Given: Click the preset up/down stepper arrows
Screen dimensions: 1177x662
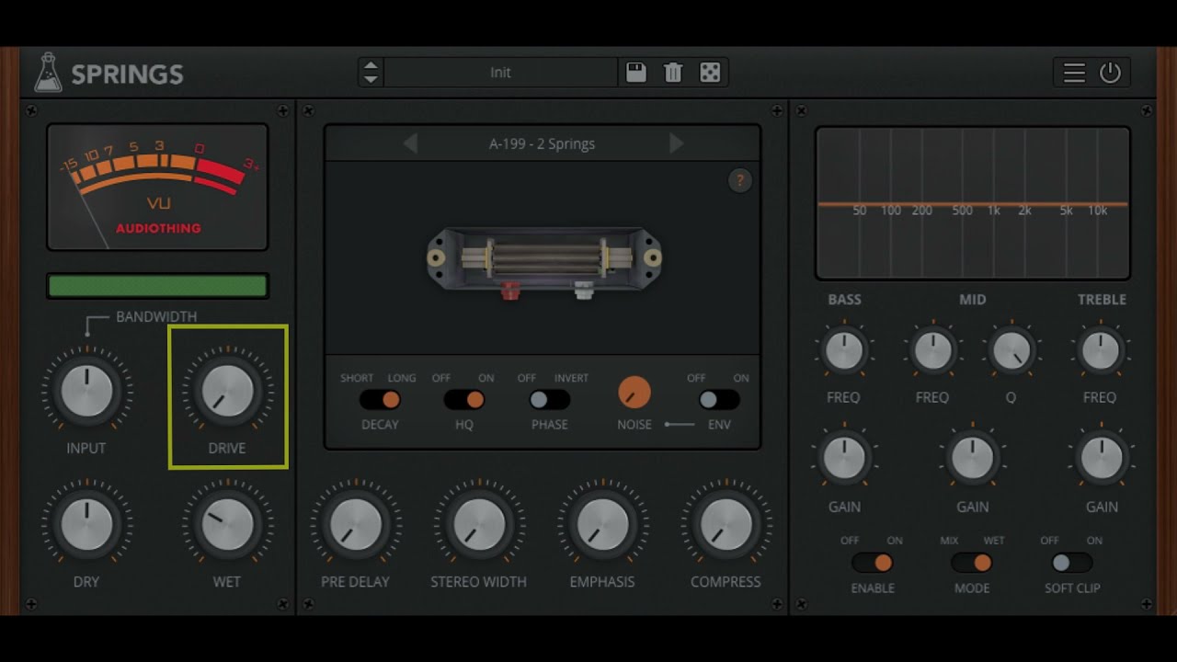Looking at the screenshot, I should (371, 73).
